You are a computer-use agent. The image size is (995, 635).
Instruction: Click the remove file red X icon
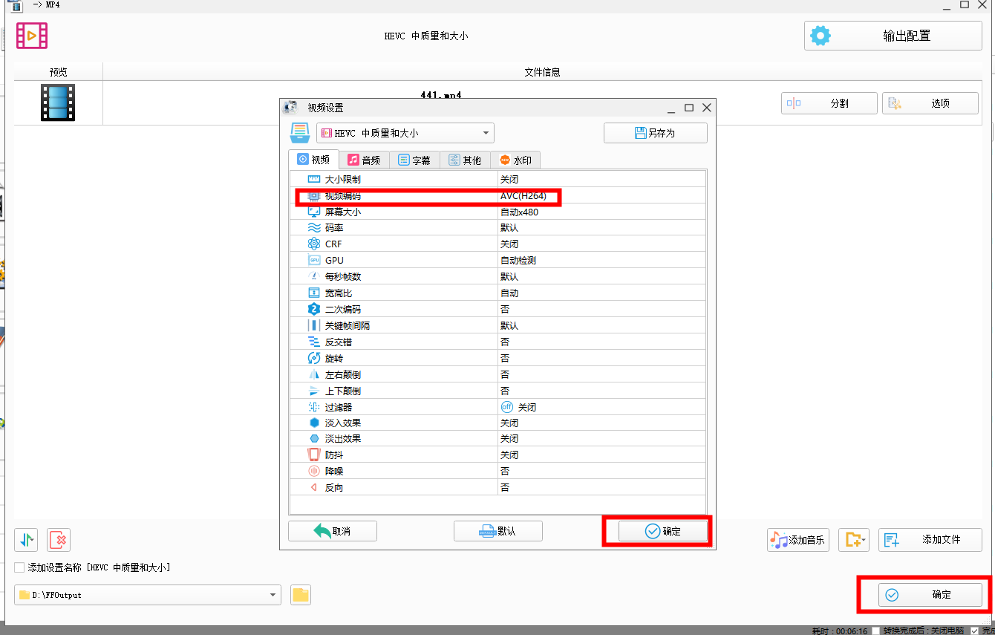click(59, 540)
